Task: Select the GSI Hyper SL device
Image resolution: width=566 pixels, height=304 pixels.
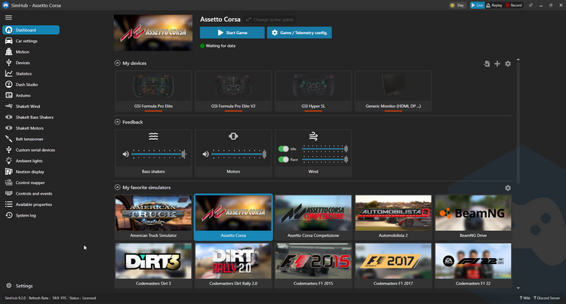Action: click(x=313, y=91)
